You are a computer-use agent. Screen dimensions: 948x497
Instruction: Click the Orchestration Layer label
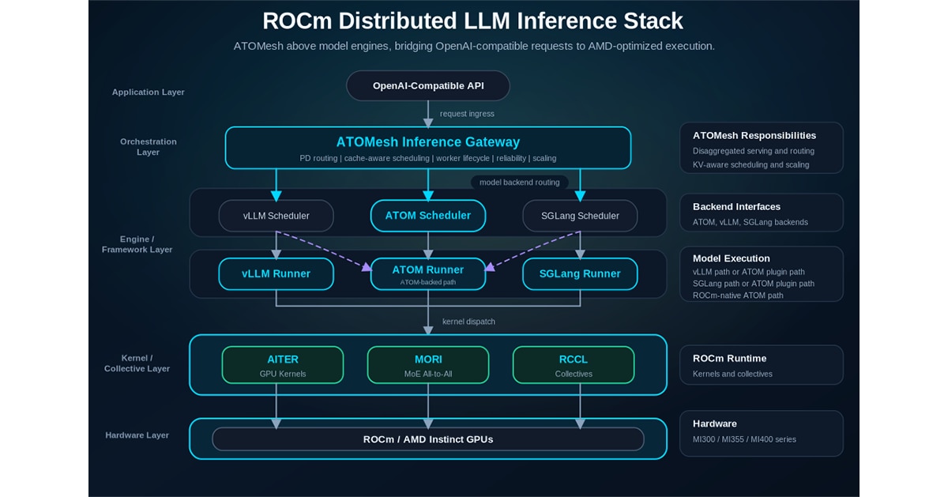click(x=149, y=147)
